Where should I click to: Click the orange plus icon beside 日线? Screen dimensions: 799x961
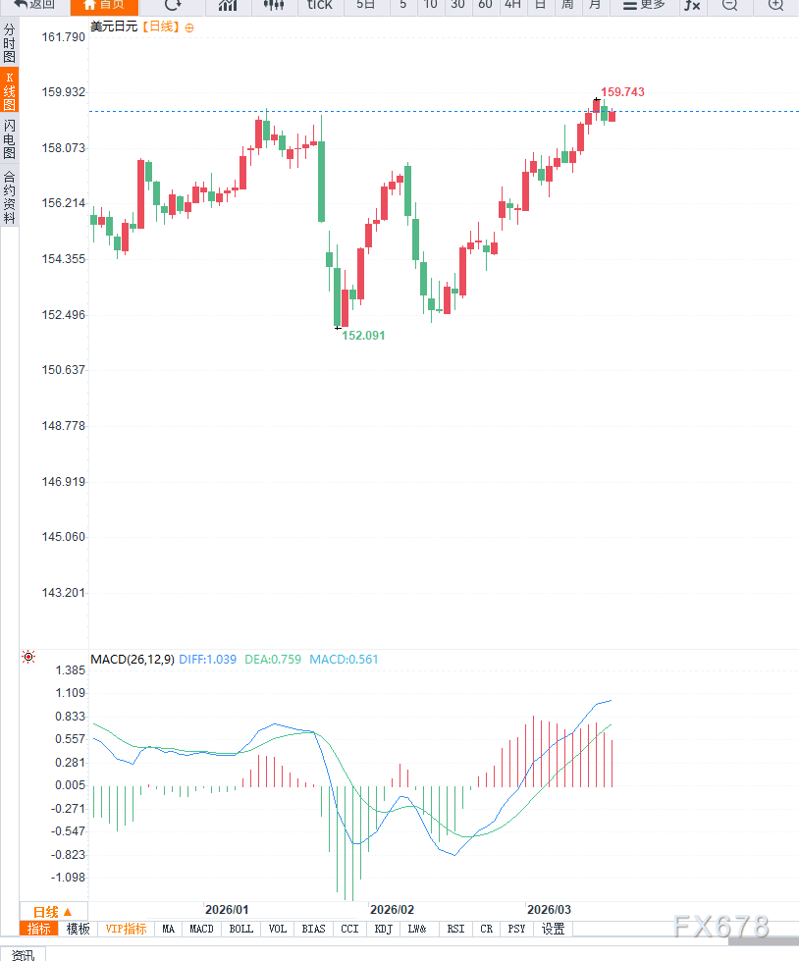point(189,27)
